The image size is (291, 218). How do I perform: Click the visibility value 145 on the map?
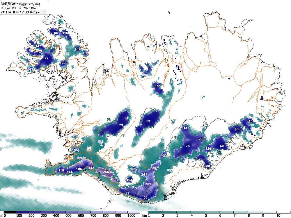pyautogui.click(x=186, y=128)
